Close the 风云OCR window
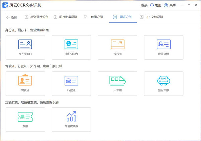 196,5
